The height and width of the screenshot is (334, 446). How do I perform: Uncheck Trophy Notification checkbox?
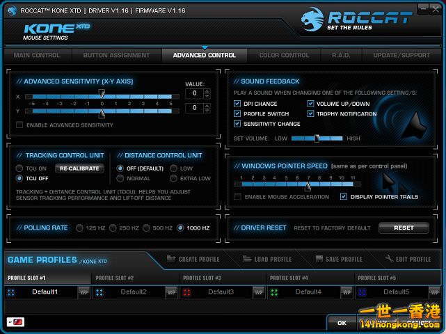click(x=310, y=113)
